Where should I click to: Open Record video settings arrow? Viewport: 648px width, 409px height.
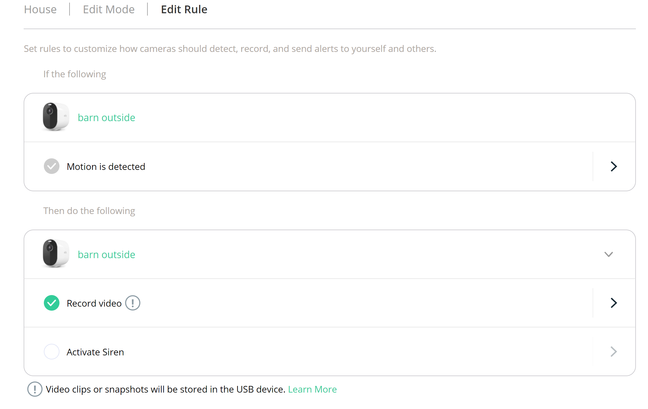pos(614,303)
